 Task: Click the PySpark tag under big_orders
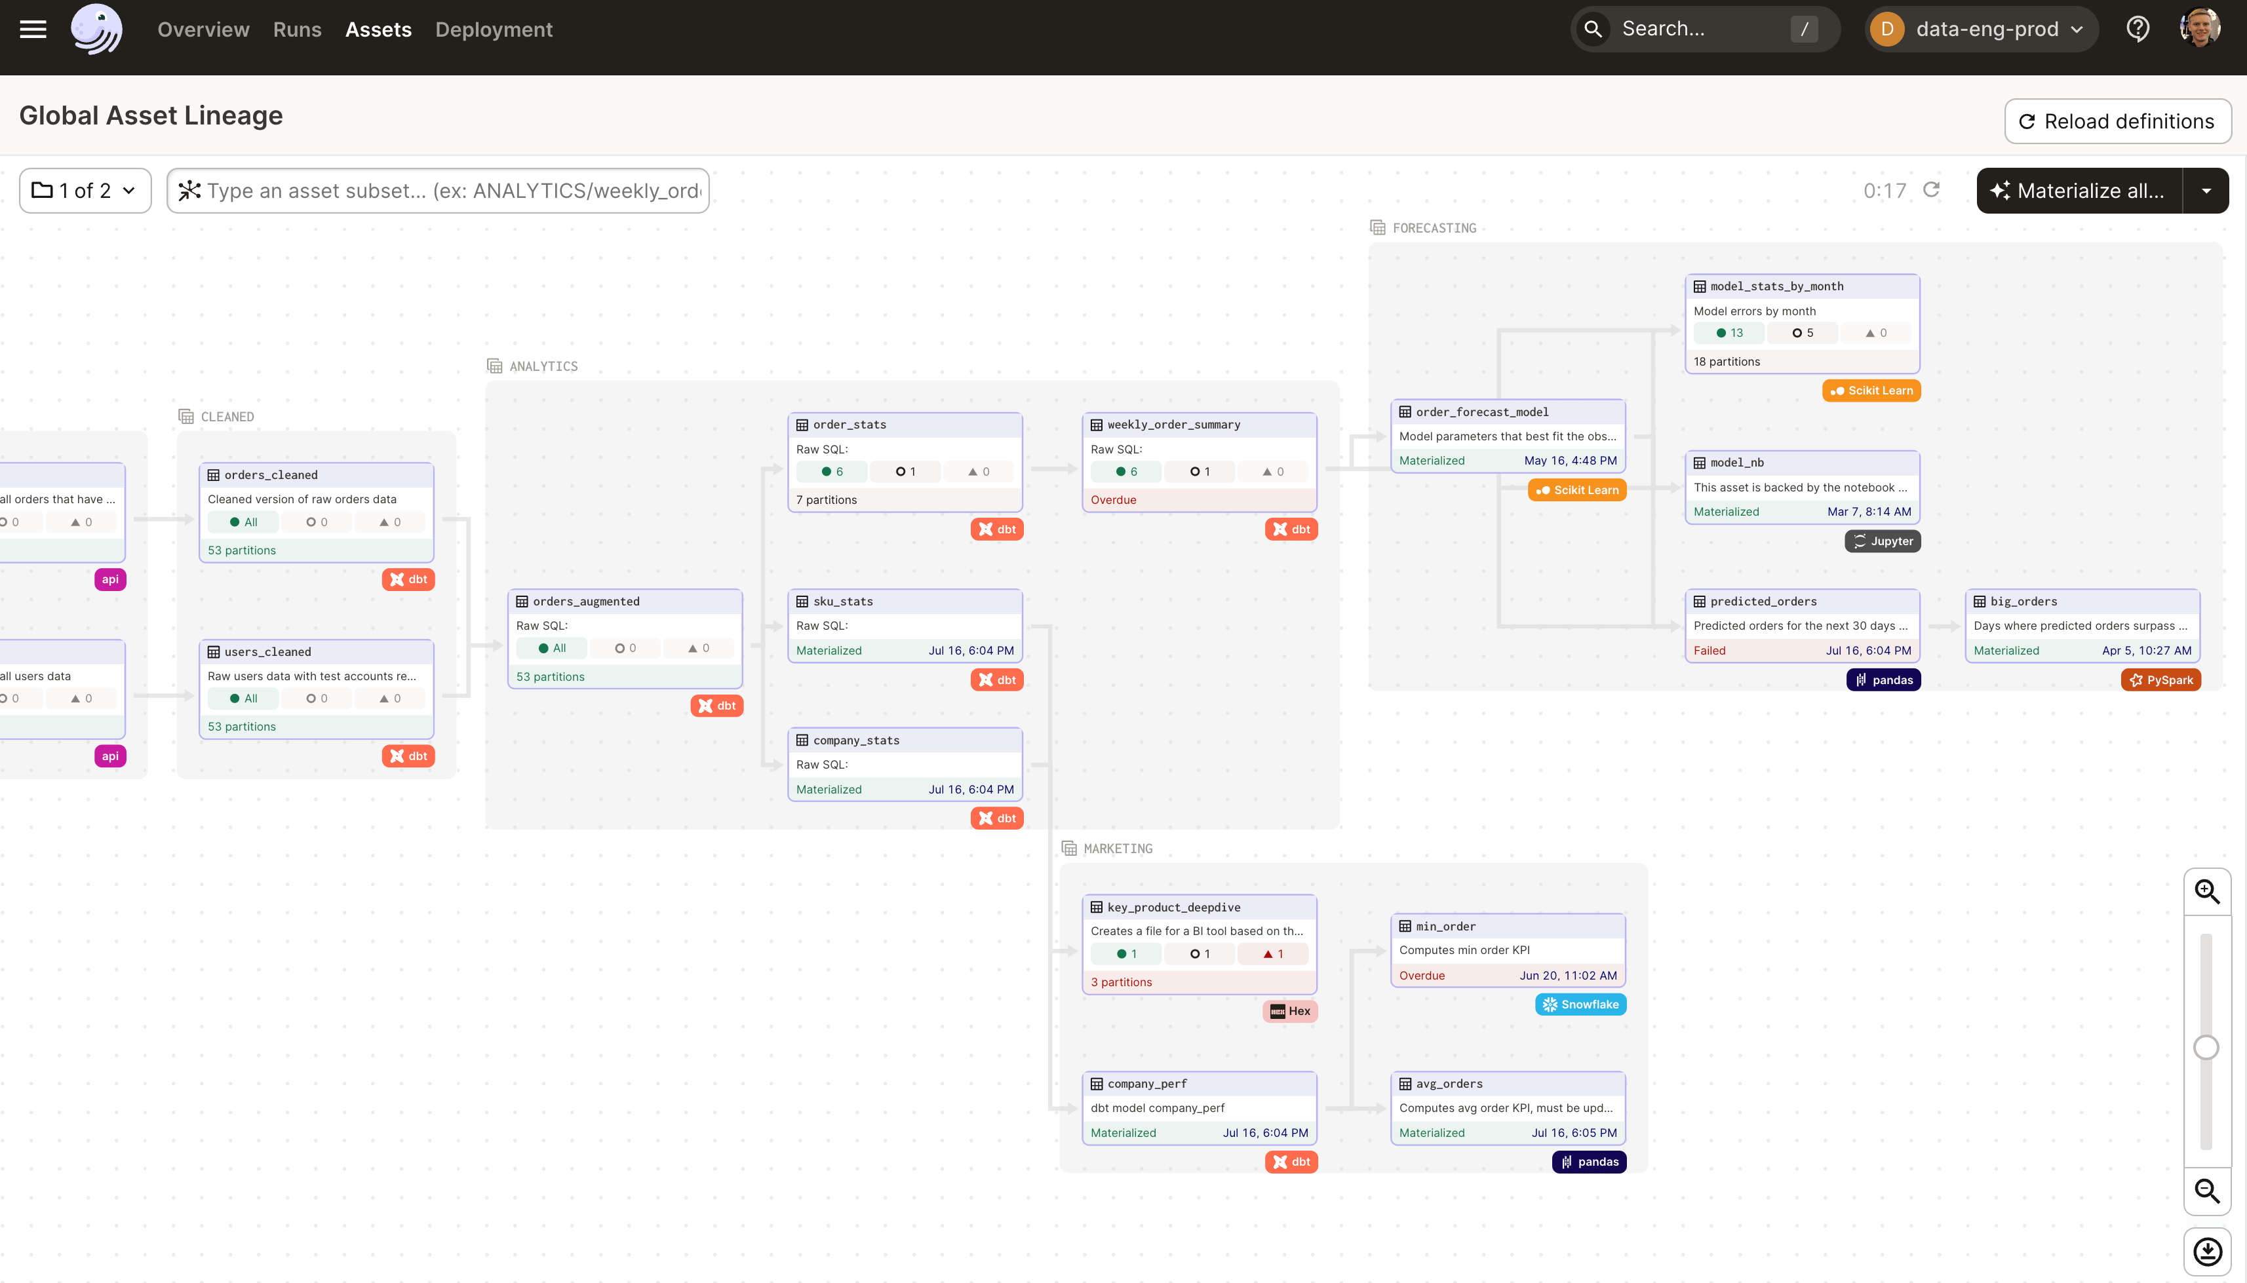click(x=2160, y=680)
